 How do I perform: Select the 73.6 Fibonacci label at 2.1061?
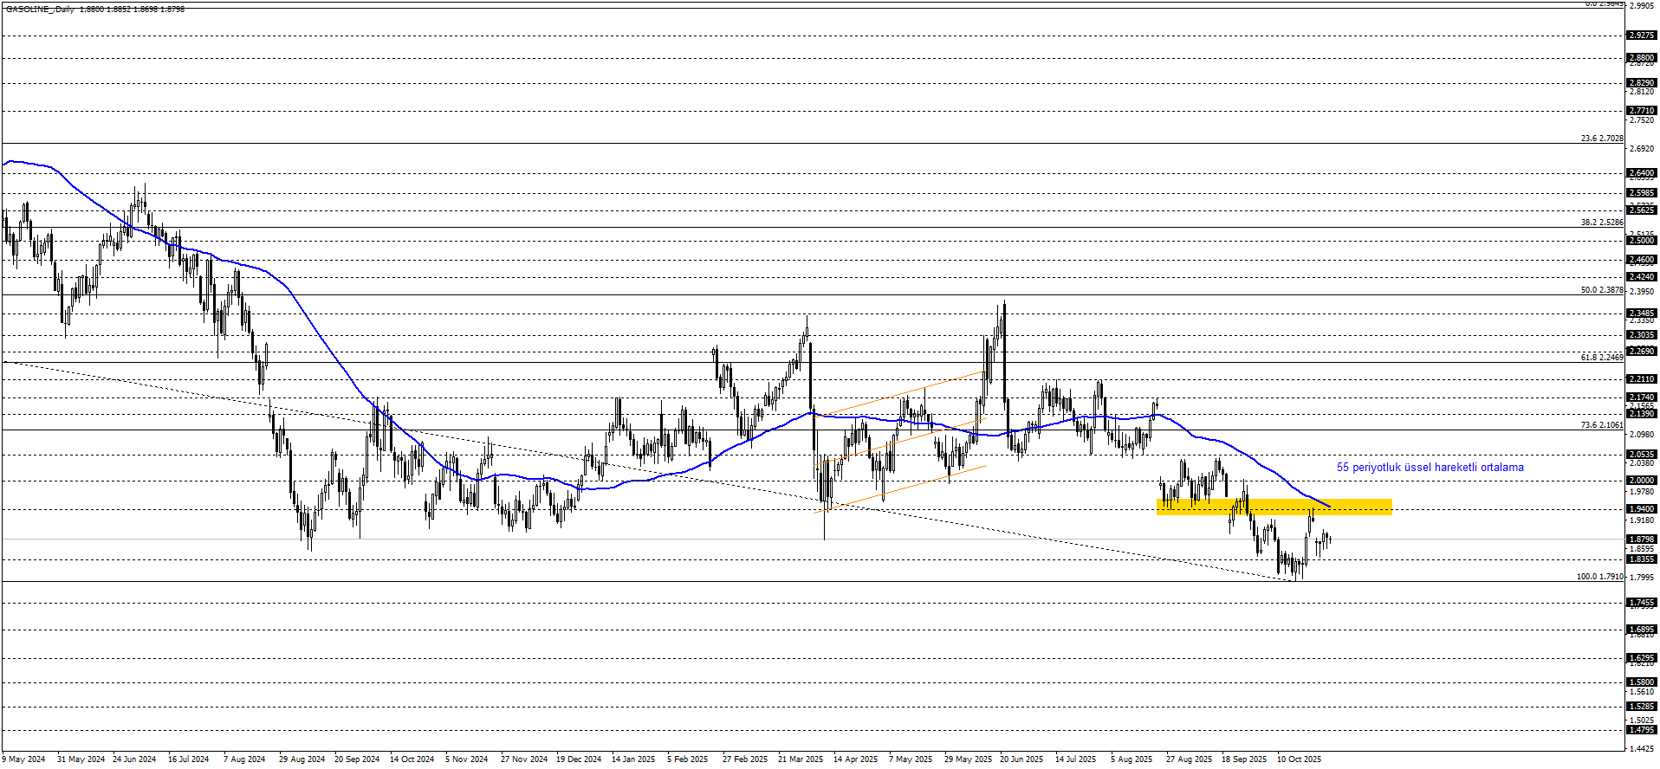point(1601,425)
